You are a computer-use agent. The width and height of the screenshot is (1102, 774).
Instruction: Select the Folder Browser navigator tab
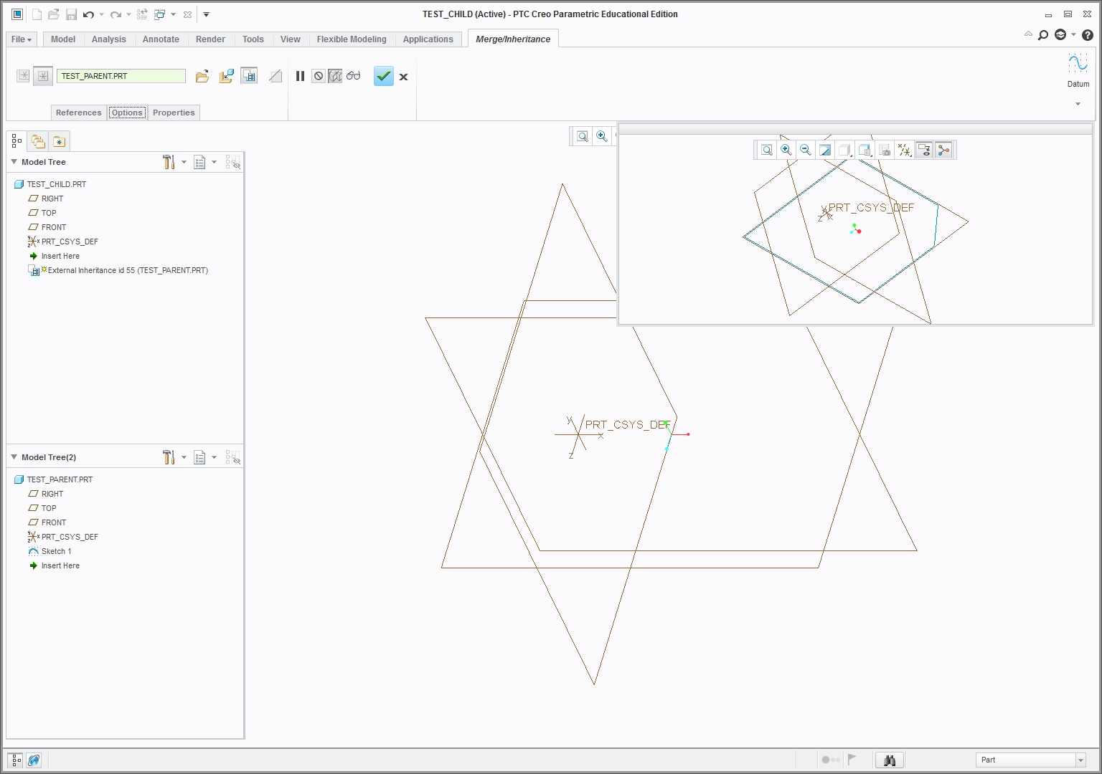pos(38,141)
